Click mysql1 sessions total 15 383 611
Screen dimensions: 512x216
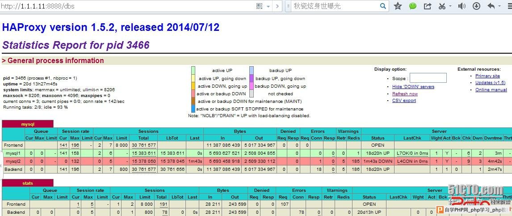tap(144, 153)
